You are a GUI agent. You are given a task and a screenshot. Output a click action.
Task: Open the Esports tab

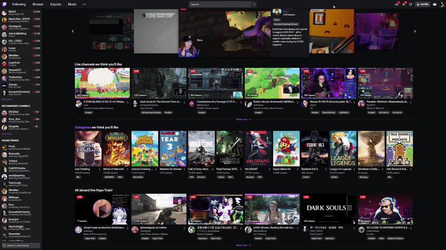(55, 4)
